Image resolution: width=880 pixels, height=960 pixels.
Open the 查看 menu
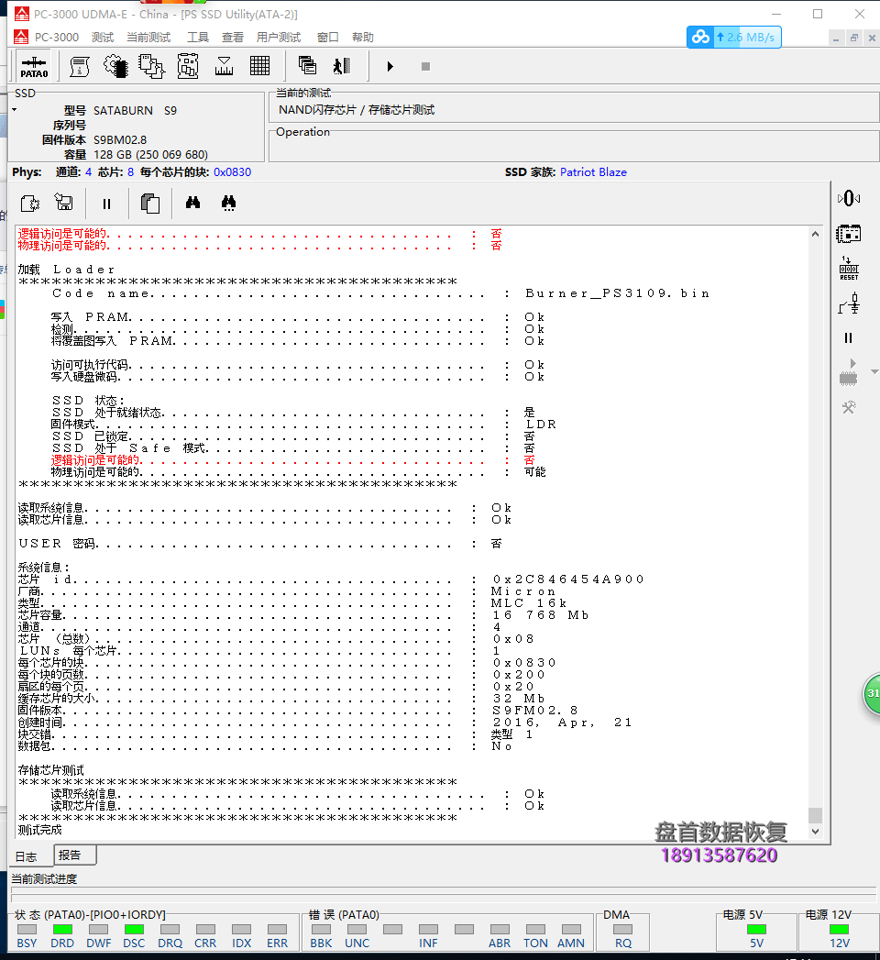tap(233, 38)
